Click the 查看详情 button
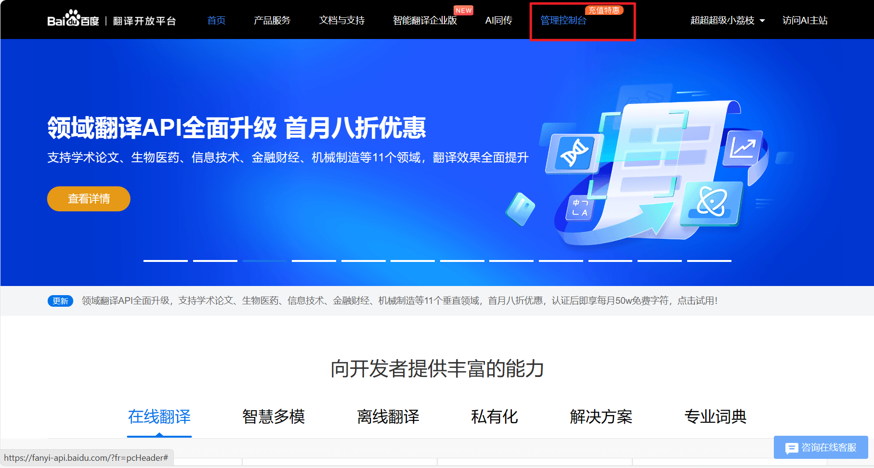Image resolution: width=874 pixels, height=468 pixels. (x=89, y=198)
